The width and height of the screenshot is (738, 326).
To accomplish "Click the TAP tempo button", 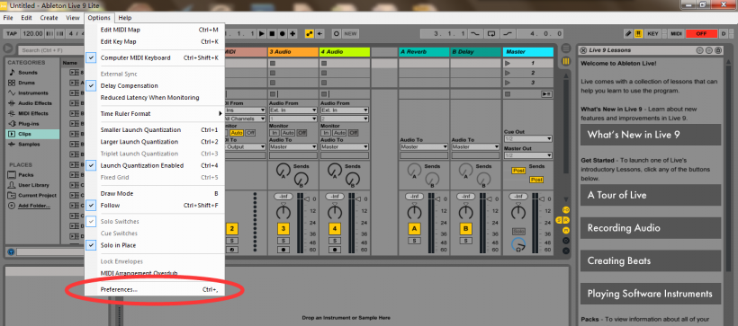I will [12, 34].
